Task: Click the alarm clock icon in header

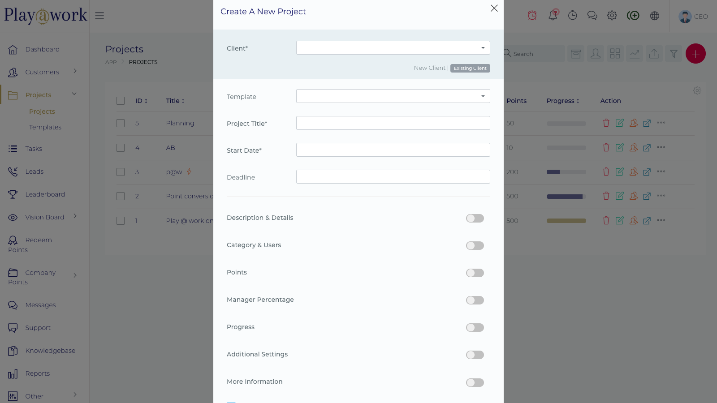Action: tap(532, 16)
